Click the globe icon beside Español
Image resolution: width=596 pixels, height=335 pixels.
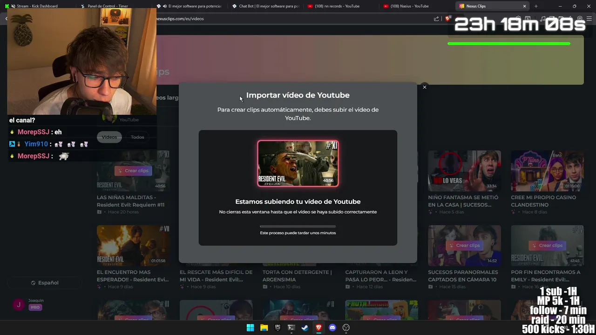point(33,283)
